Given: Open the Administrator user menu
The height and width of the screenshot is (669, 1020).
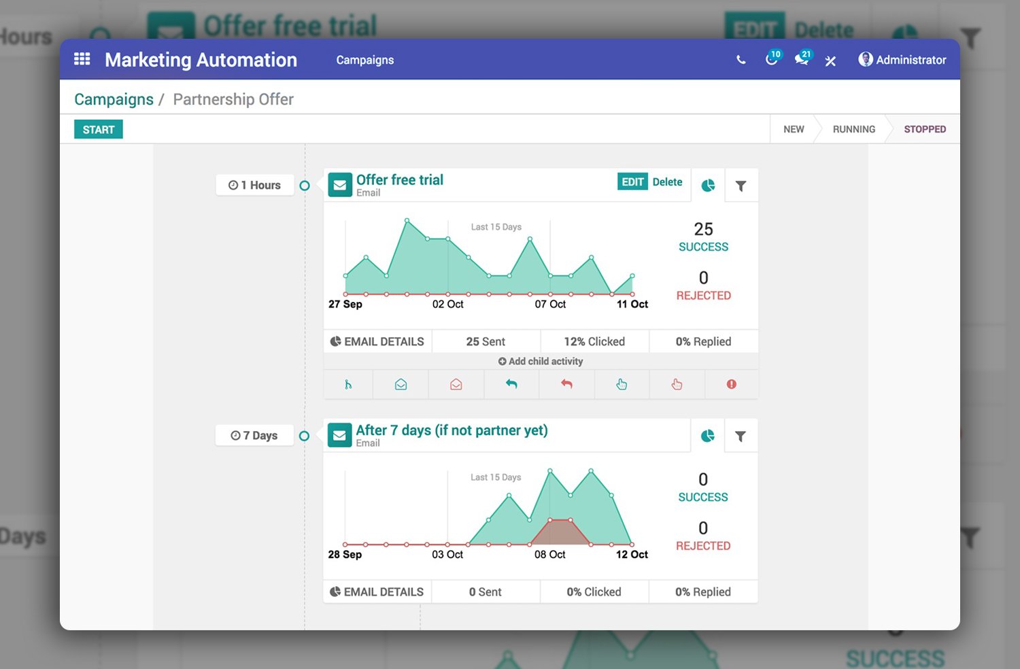Looking at the screenshot, I should pos(902,60).
